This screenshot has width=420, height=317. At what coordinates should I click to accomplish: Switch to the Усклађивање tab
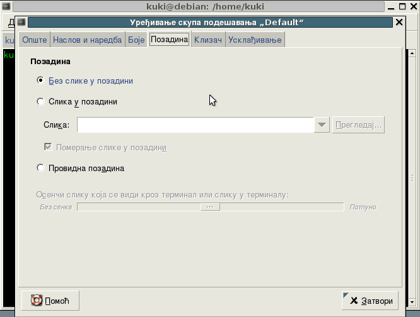[x=255, y=40]
